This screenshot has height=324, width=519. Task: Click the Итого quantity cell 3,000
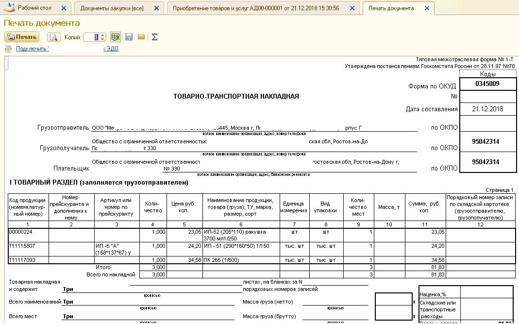153,267
